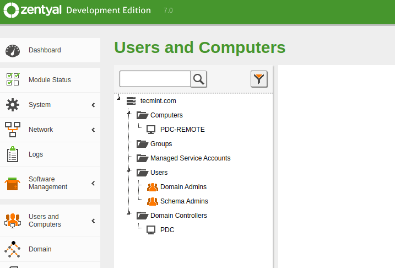Viewport: 395px width, 268px height.
Task: Click the Users and Computers sidebar icon
Action: tap(13, 221)
